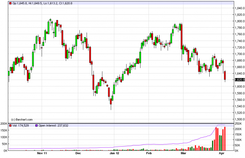Click the red swatch next to Vol
This screenshot has height=158, width=245.
[x=10, y=125]
